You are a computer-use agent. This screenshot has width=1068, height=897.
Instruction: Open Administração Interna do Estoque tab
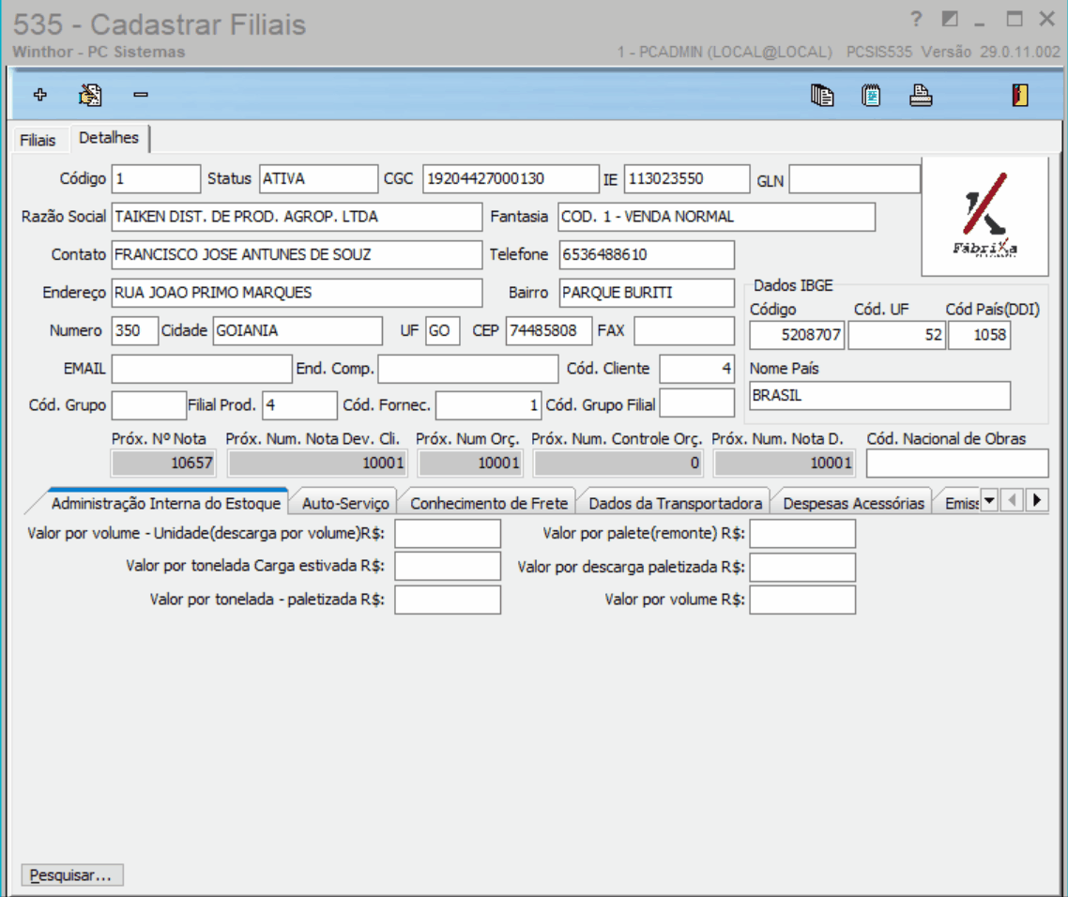coord(165,503)
